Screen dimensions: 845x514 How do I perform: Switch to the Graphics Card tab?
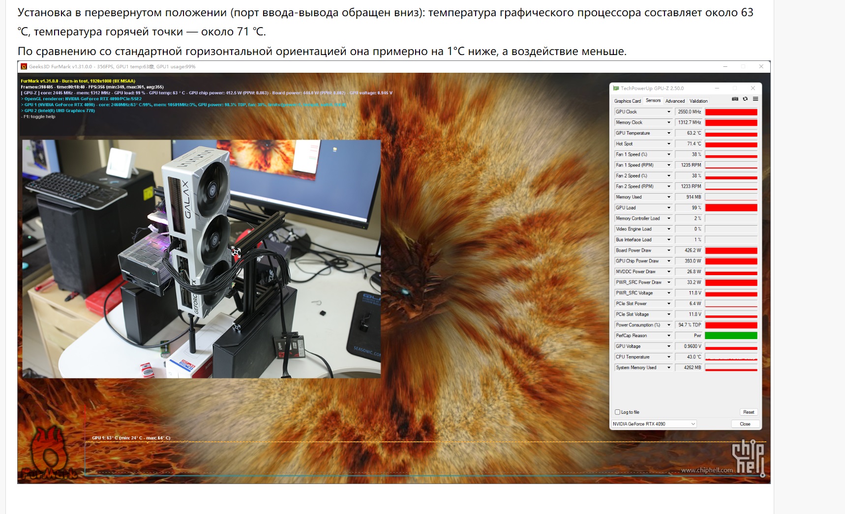[x=627, y=101]
